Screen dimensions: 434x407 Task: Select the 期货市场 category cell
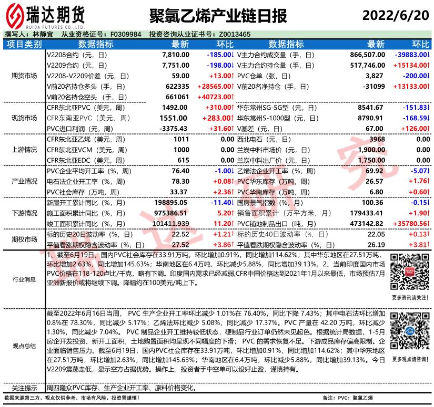pyautogui.click(x=23, y=76)
